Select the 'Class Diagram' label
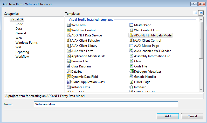The image size is (207, 123). point(81,66)
